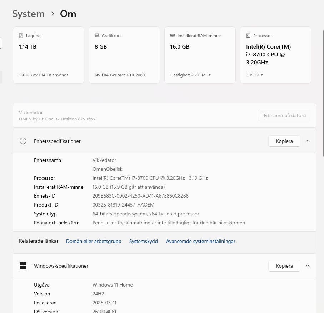Click the Om breadcrumb title
This screenshot has height=313, width=324.
(68, 14)
